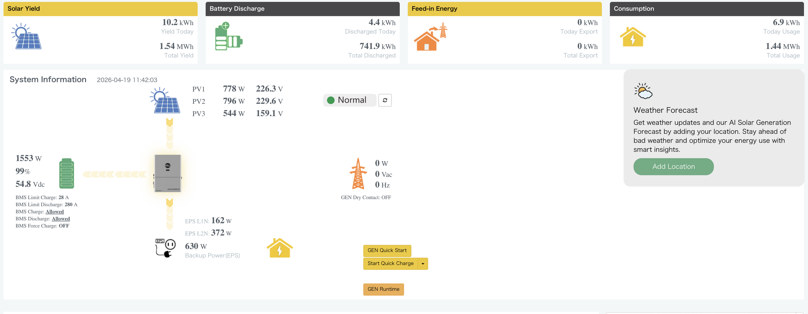Click the green battery icon in system diagram

(x=67, y=174)
